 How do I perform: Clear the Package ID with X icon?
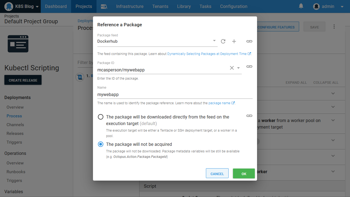pyautogui.click(x=232, y=68)
